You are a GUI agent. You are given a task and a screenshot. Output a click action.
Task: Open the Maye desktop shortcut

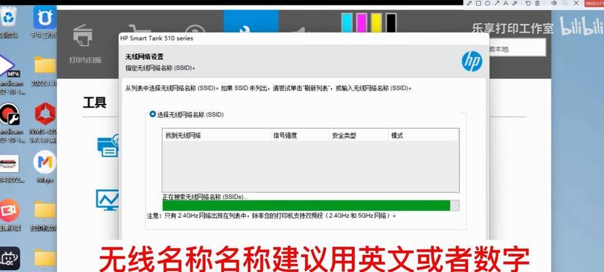pos(45,166)
